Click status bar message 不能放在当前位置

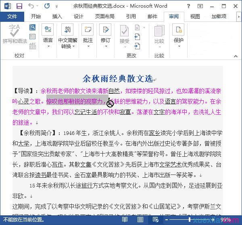tap(24, 219)
